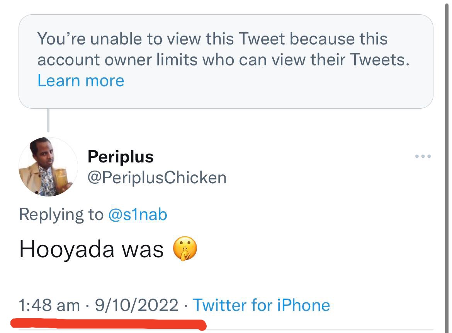Click the word "was" in the tweet
The image size is (452, 333).
tap(143, 249)
